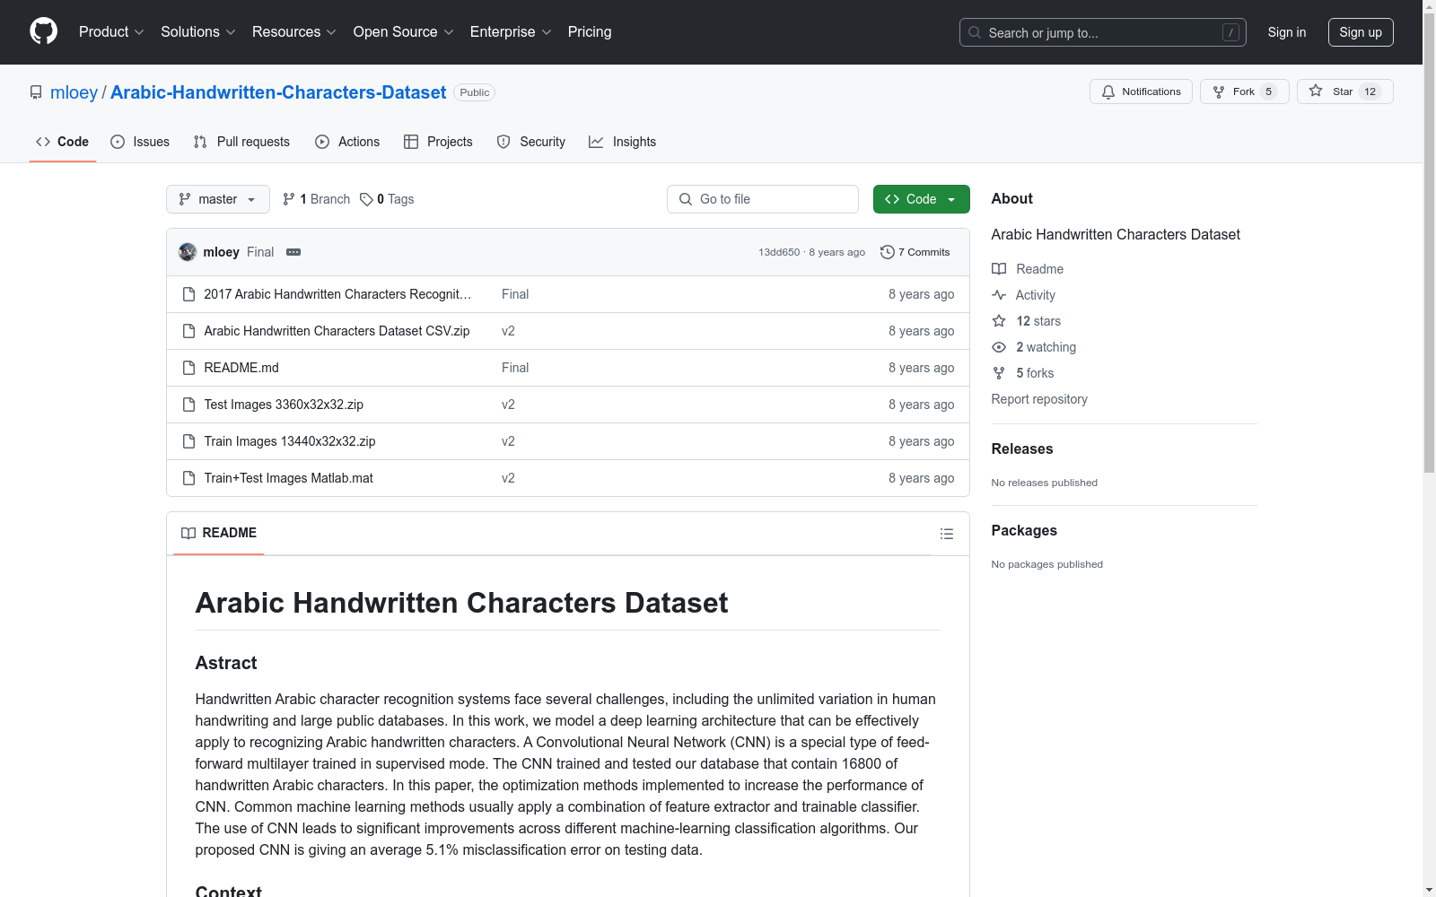Image resolution: width=1436 pixels, height=897 pixels.
Task: Star the repository
Action: (x=1344, y=91)
